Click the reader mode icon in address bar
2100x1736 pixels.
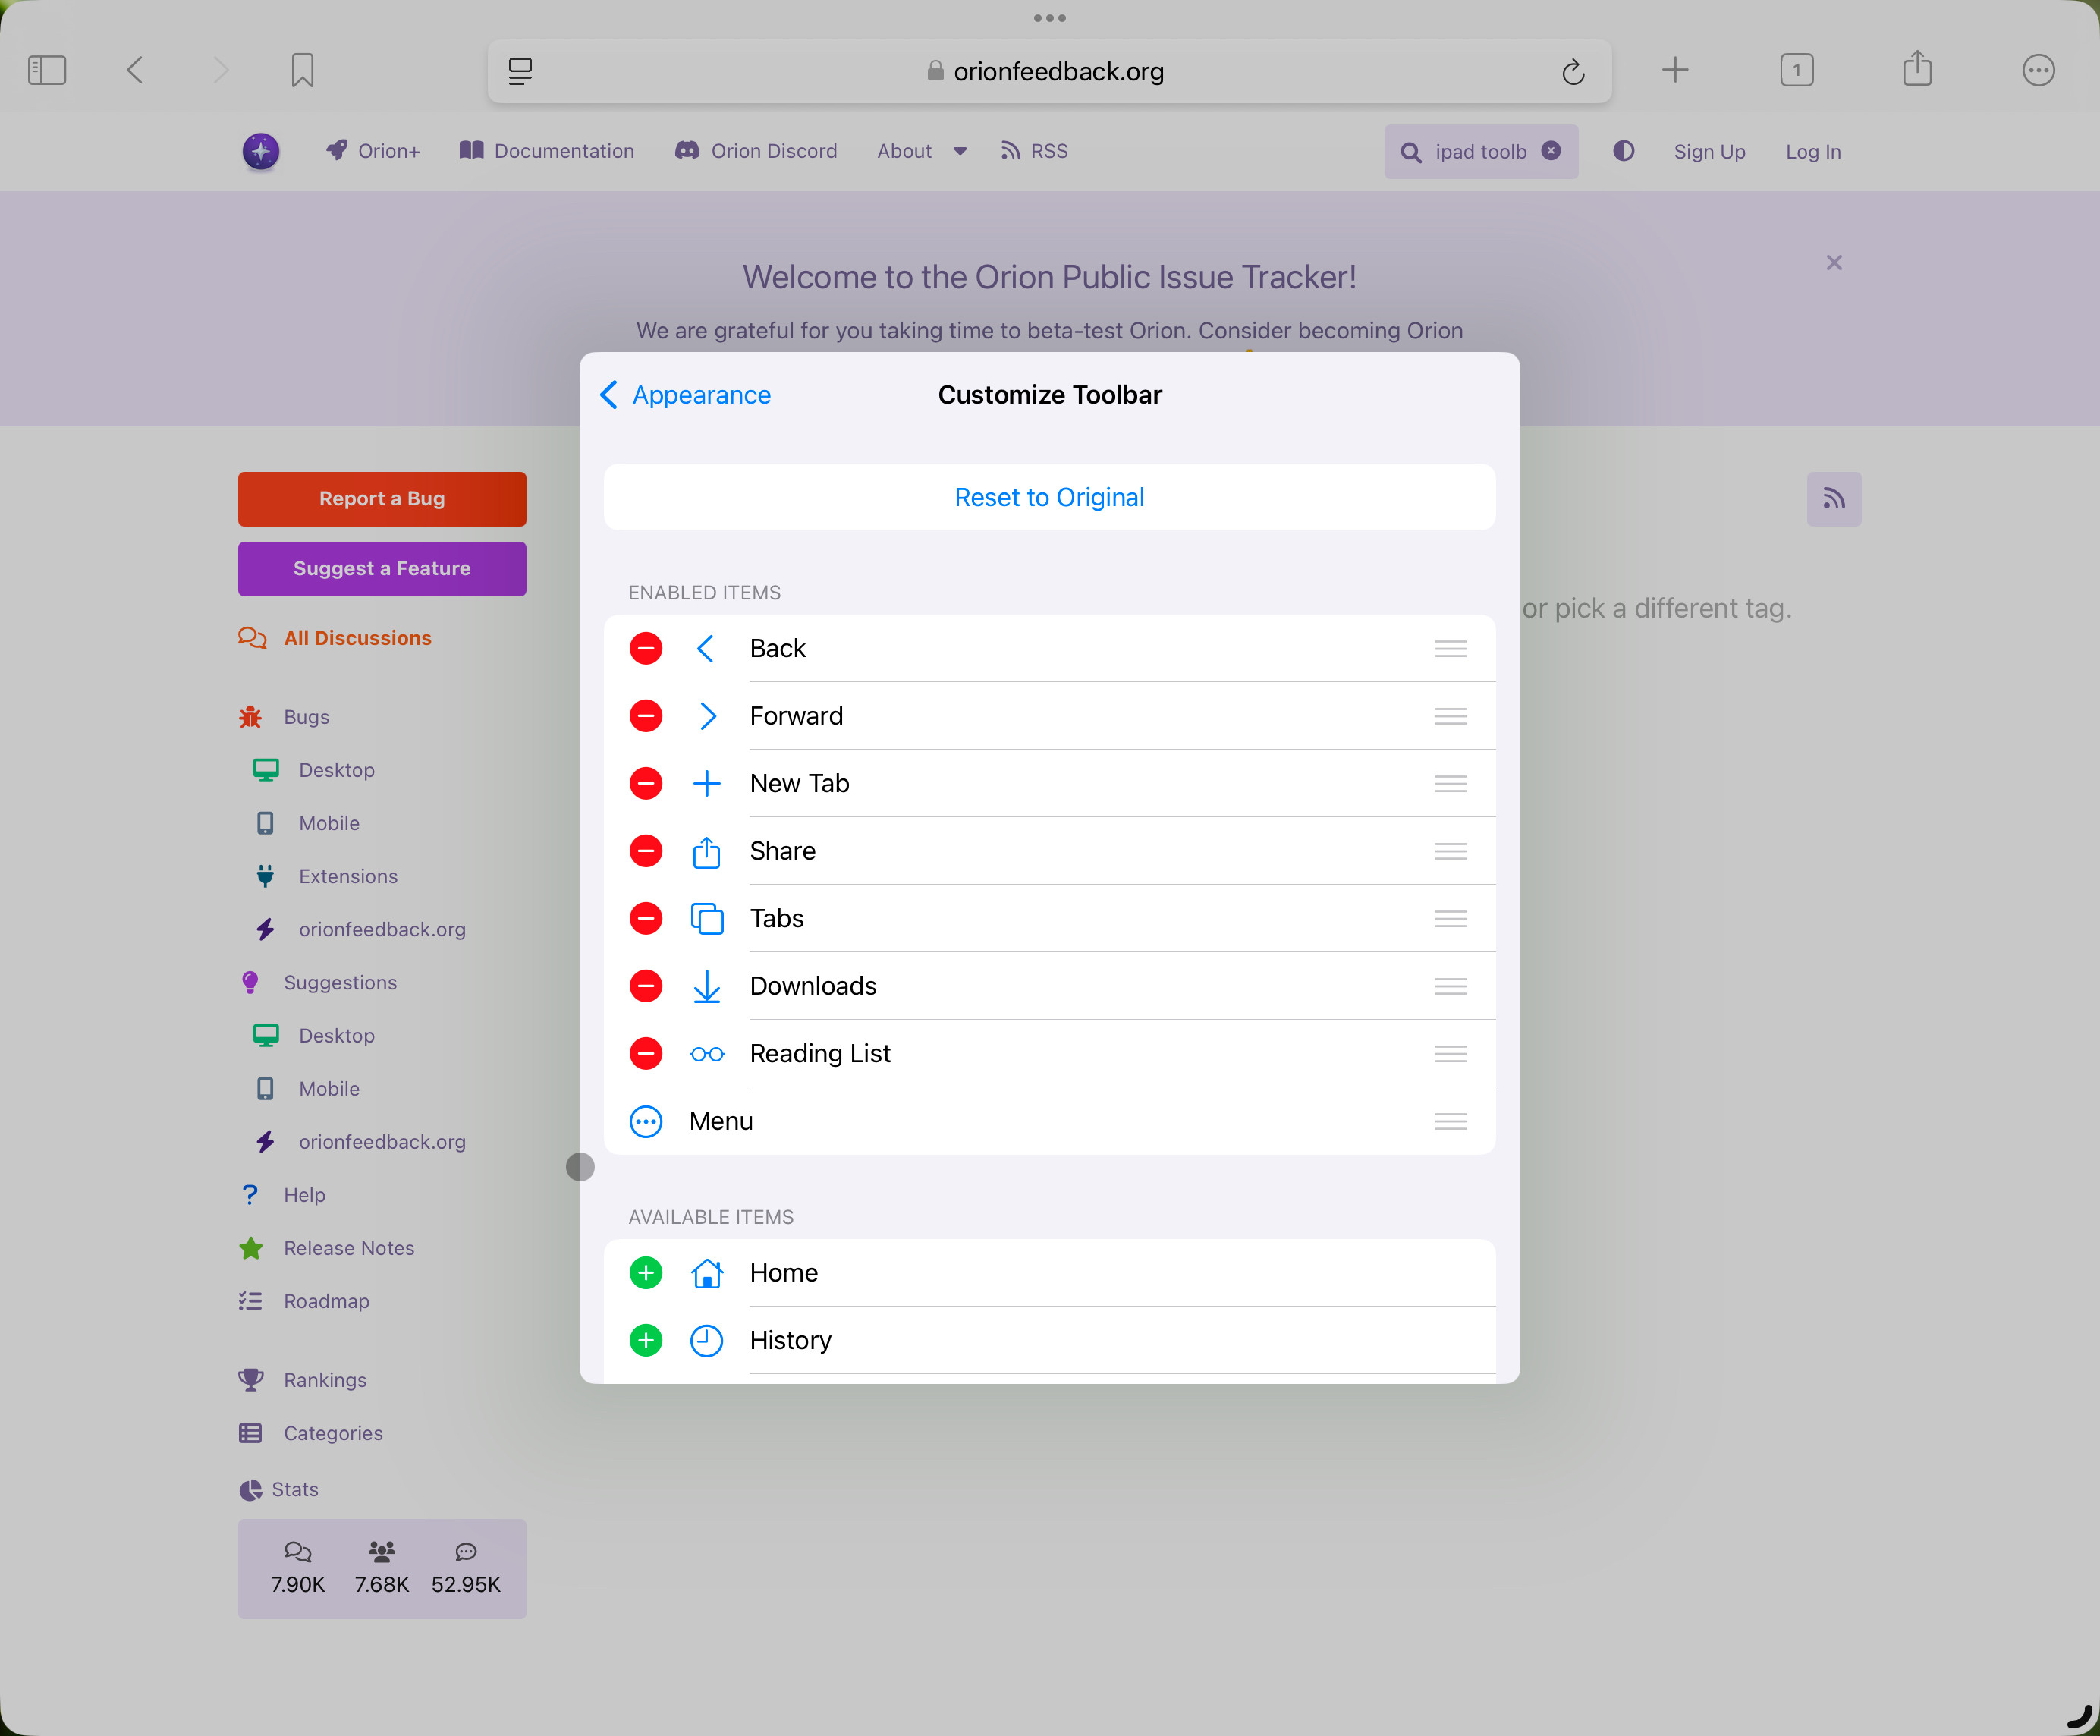coord(520,71)
